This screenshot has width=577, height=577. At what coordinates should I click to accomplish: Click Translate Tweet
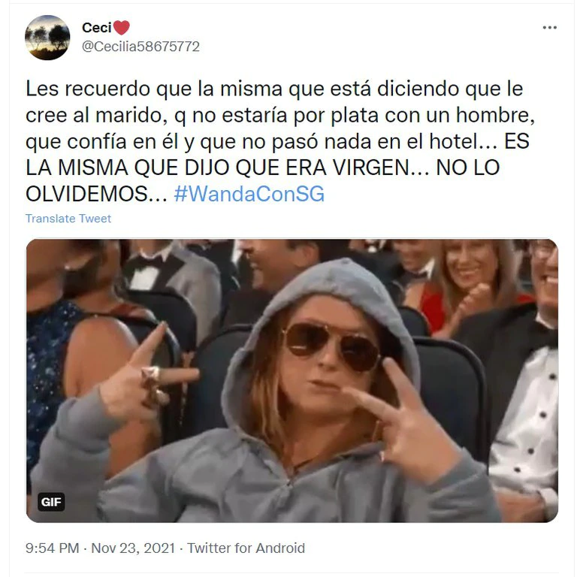point(68,218)
